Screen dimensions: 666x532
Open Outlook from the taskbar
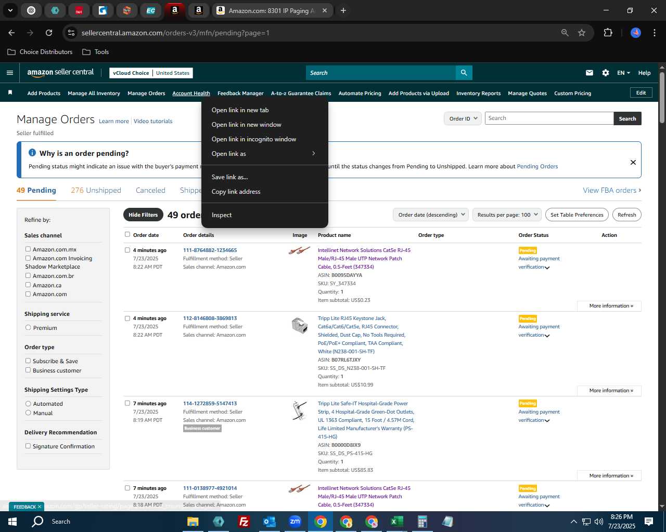click(269, 522)
